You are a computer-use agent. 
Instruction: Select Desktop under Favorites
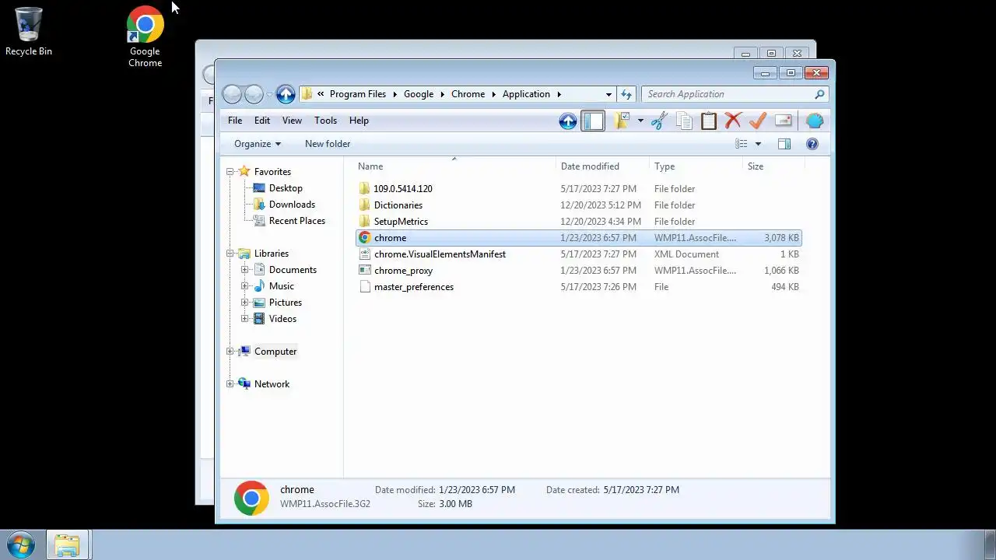coord(286,188)
